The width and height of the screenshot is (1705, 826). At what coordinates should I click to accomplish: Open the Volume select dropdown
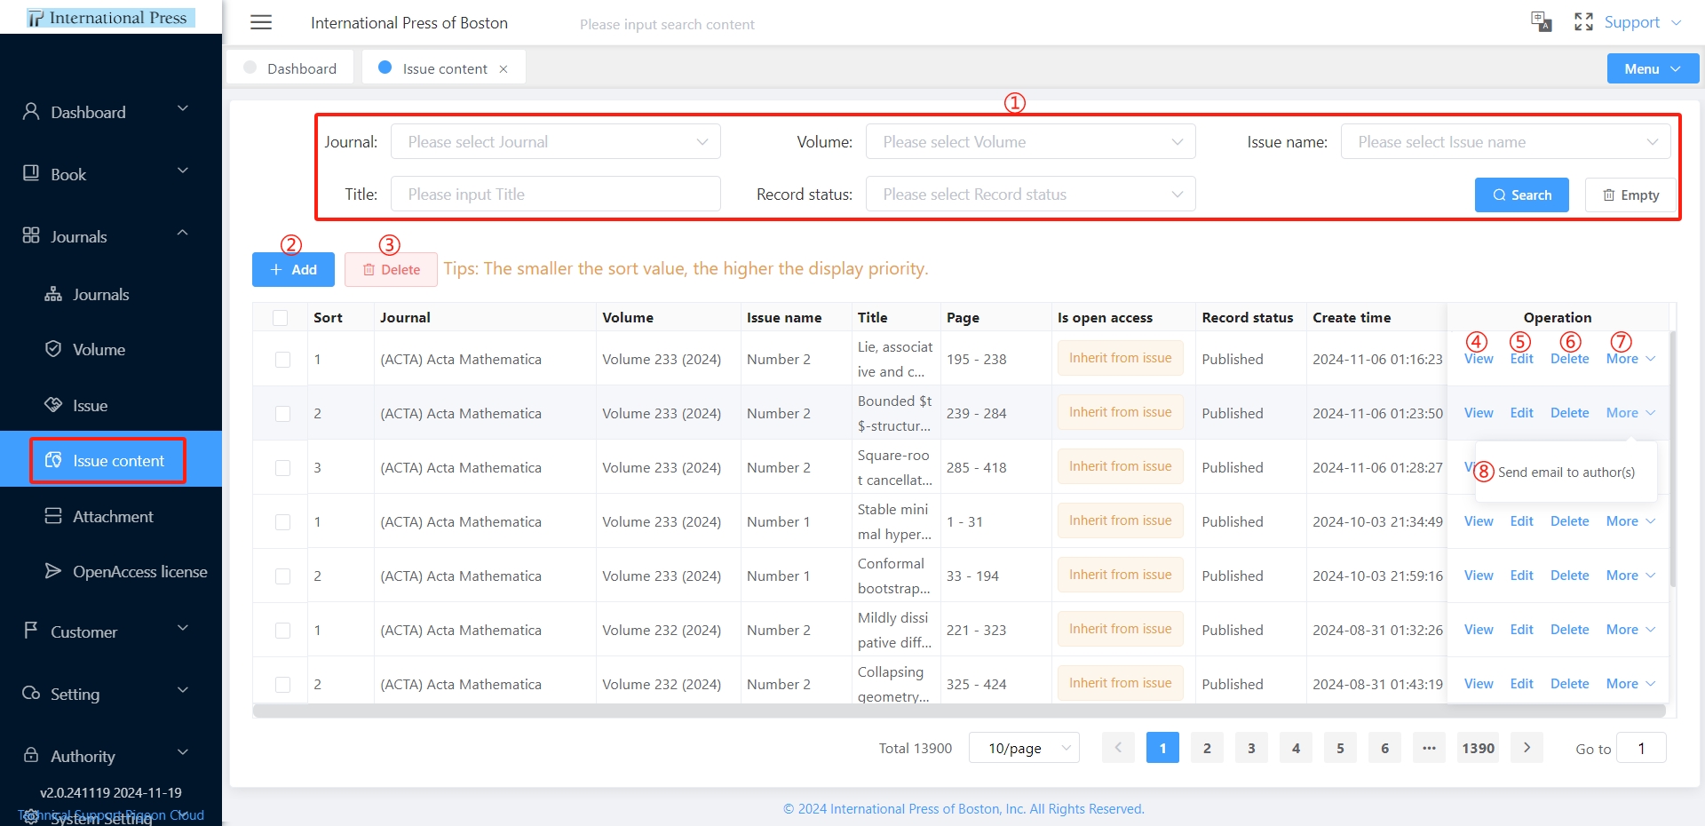tap(1030, 141)
